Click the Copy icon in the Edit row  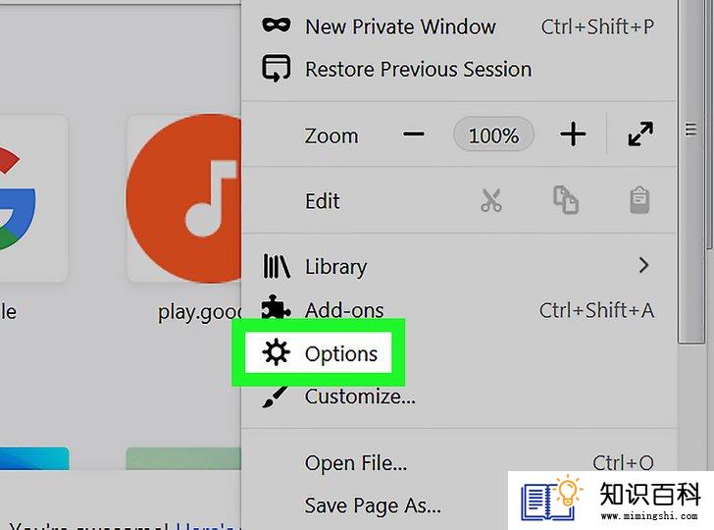tap(566, 199)
